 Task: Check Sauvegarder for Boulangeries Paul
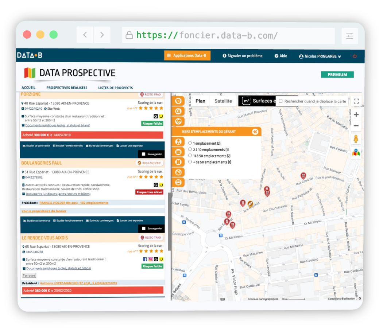144,229
